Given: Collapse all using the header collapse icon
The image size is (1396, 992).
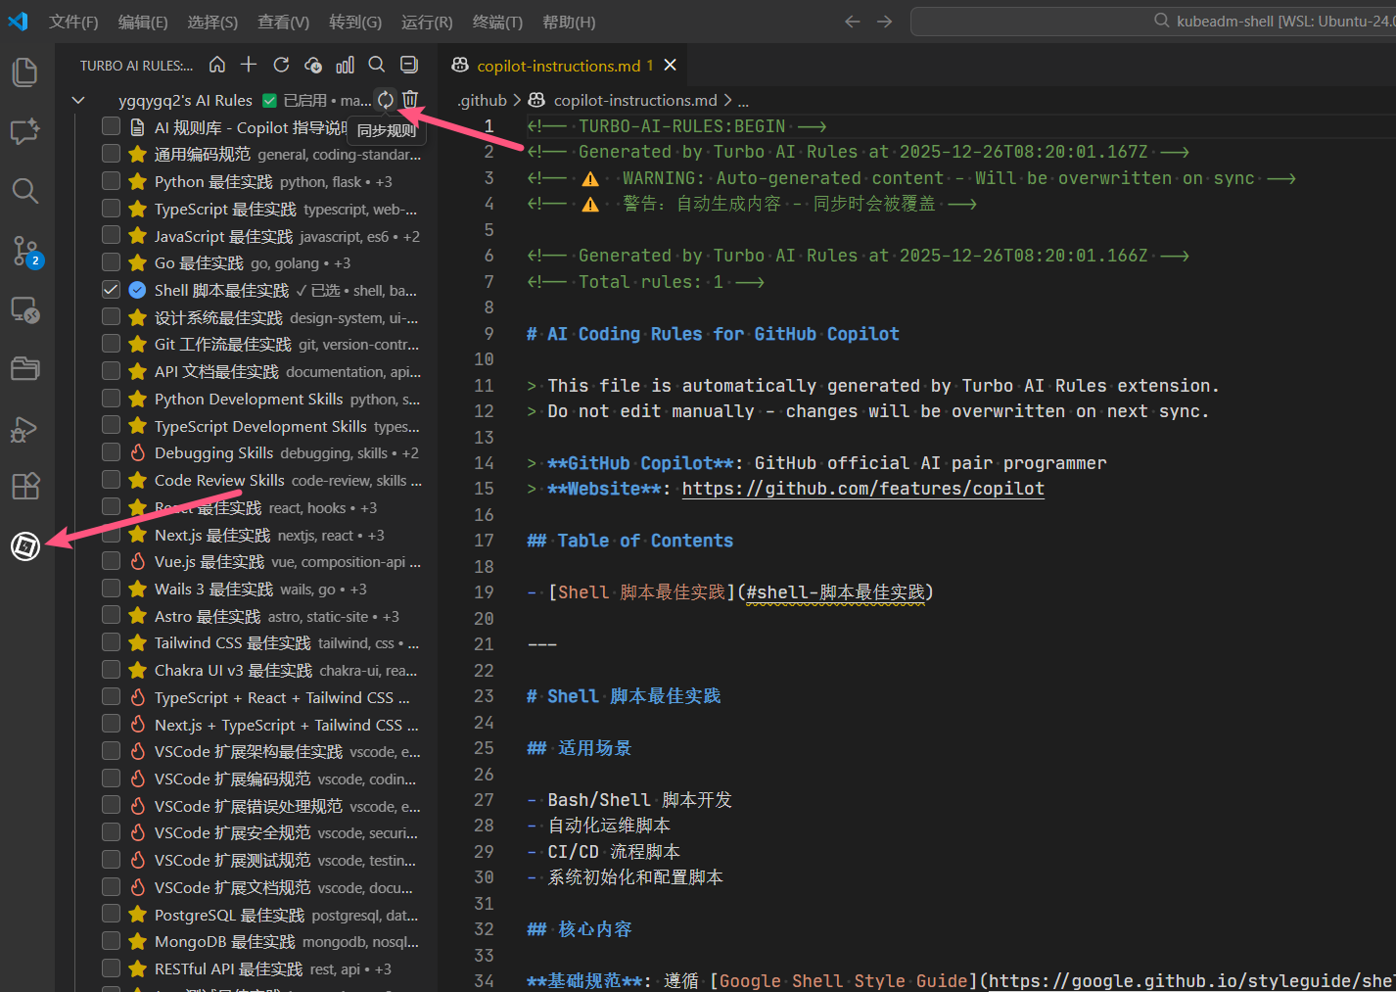Looking at the screenshot, I should coord(409,65).
